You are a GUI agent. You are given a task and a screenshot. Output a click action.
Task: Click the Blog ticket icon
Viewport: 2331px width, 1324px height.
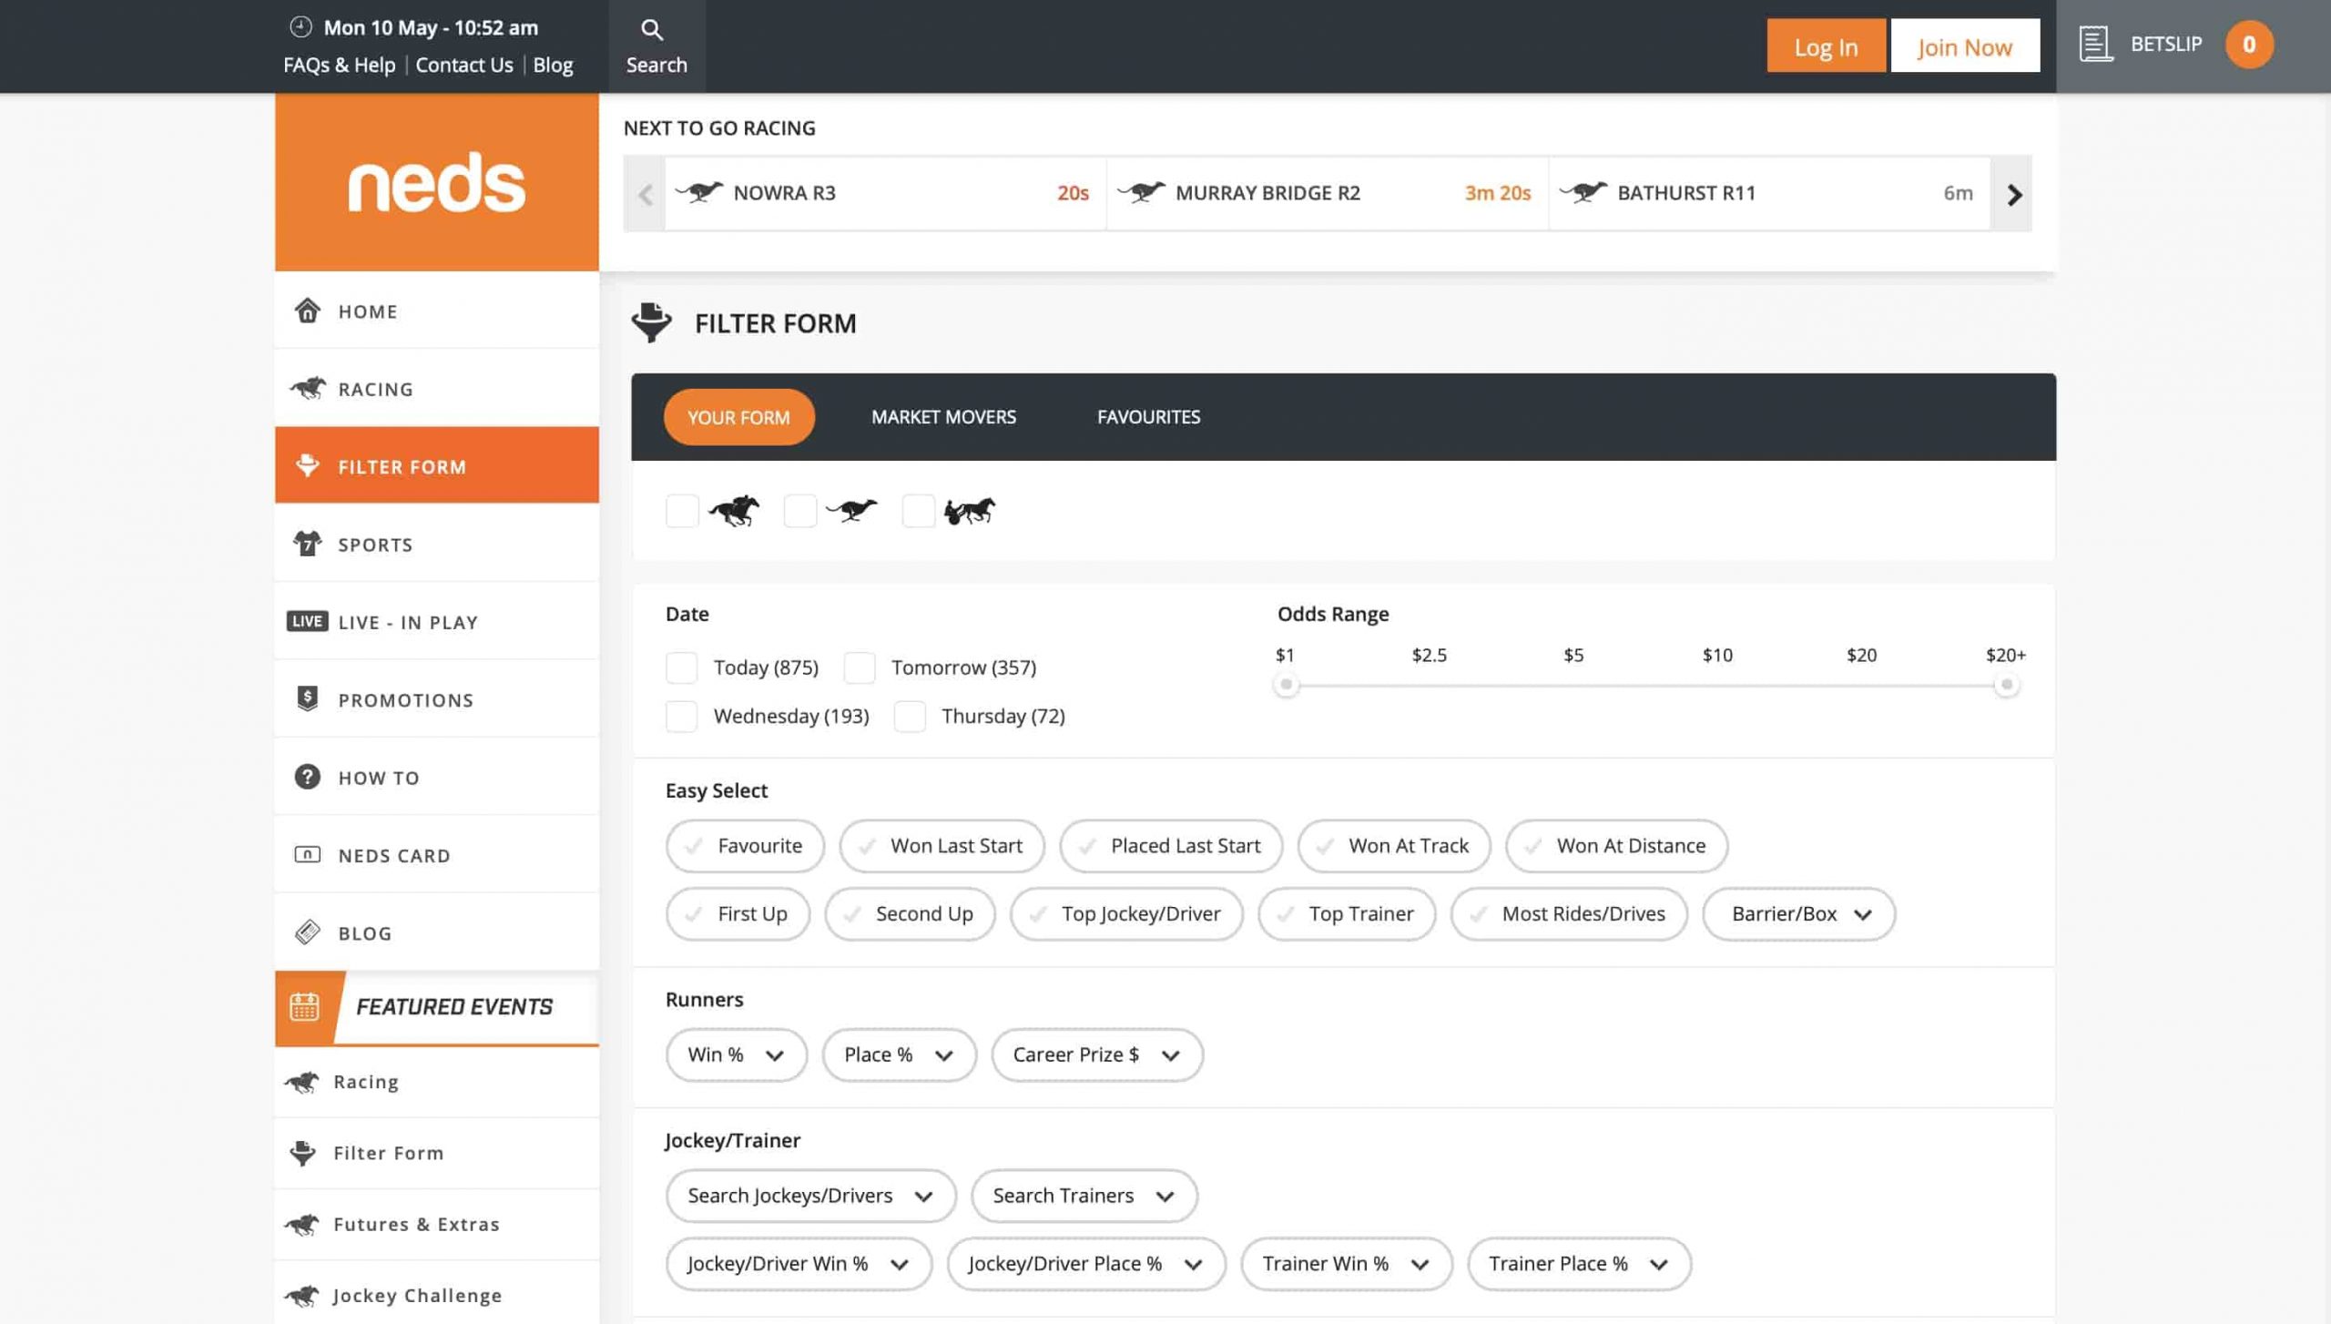pyautogui.click(x=308, y=932)
